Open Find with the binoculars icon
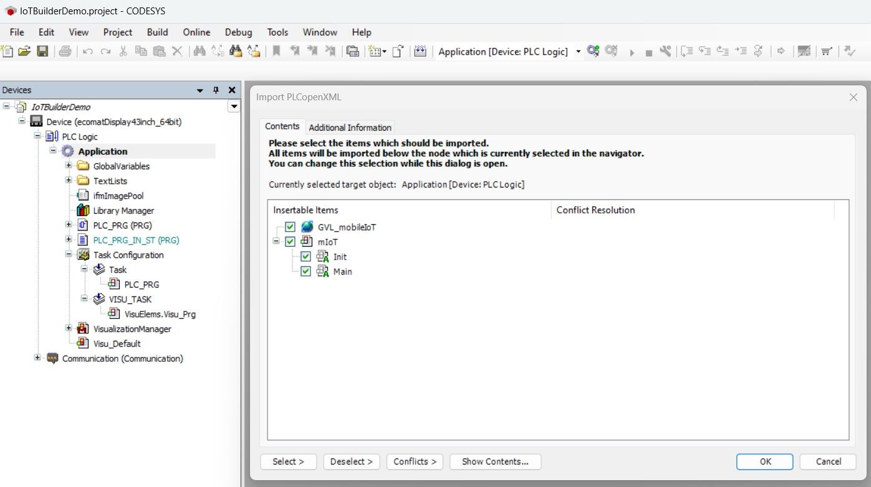Image resolution: width=871 pixels, height=487 pixels. 200,52
